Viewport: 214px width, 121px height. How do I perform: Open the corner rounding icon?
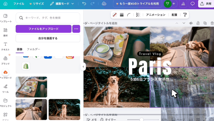(129, 15)
